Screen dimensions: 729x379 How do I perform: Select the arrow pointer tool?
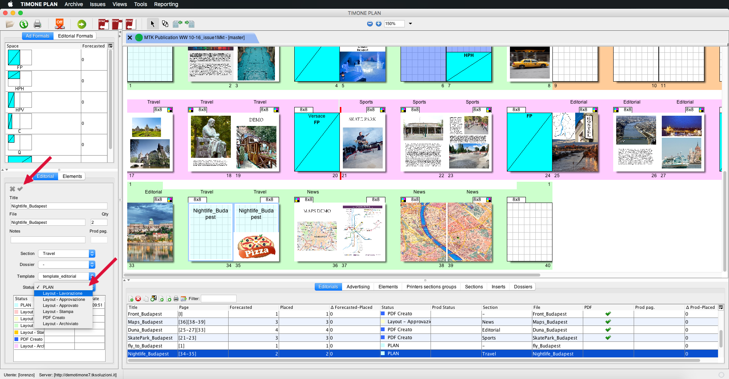point(152,24)
